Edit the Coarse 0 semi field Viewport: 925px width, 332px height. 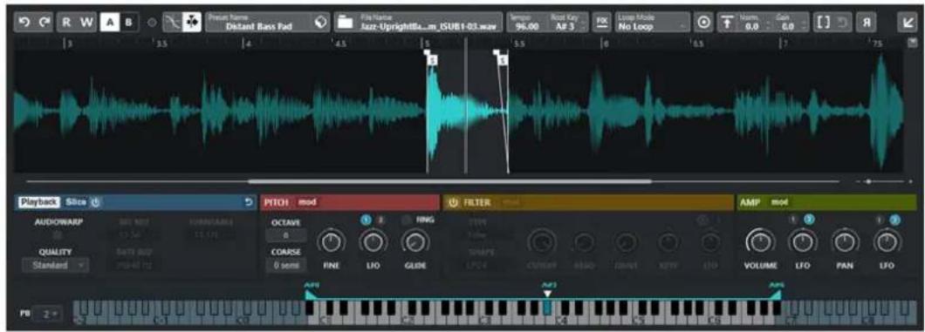(x=286, y=266)
